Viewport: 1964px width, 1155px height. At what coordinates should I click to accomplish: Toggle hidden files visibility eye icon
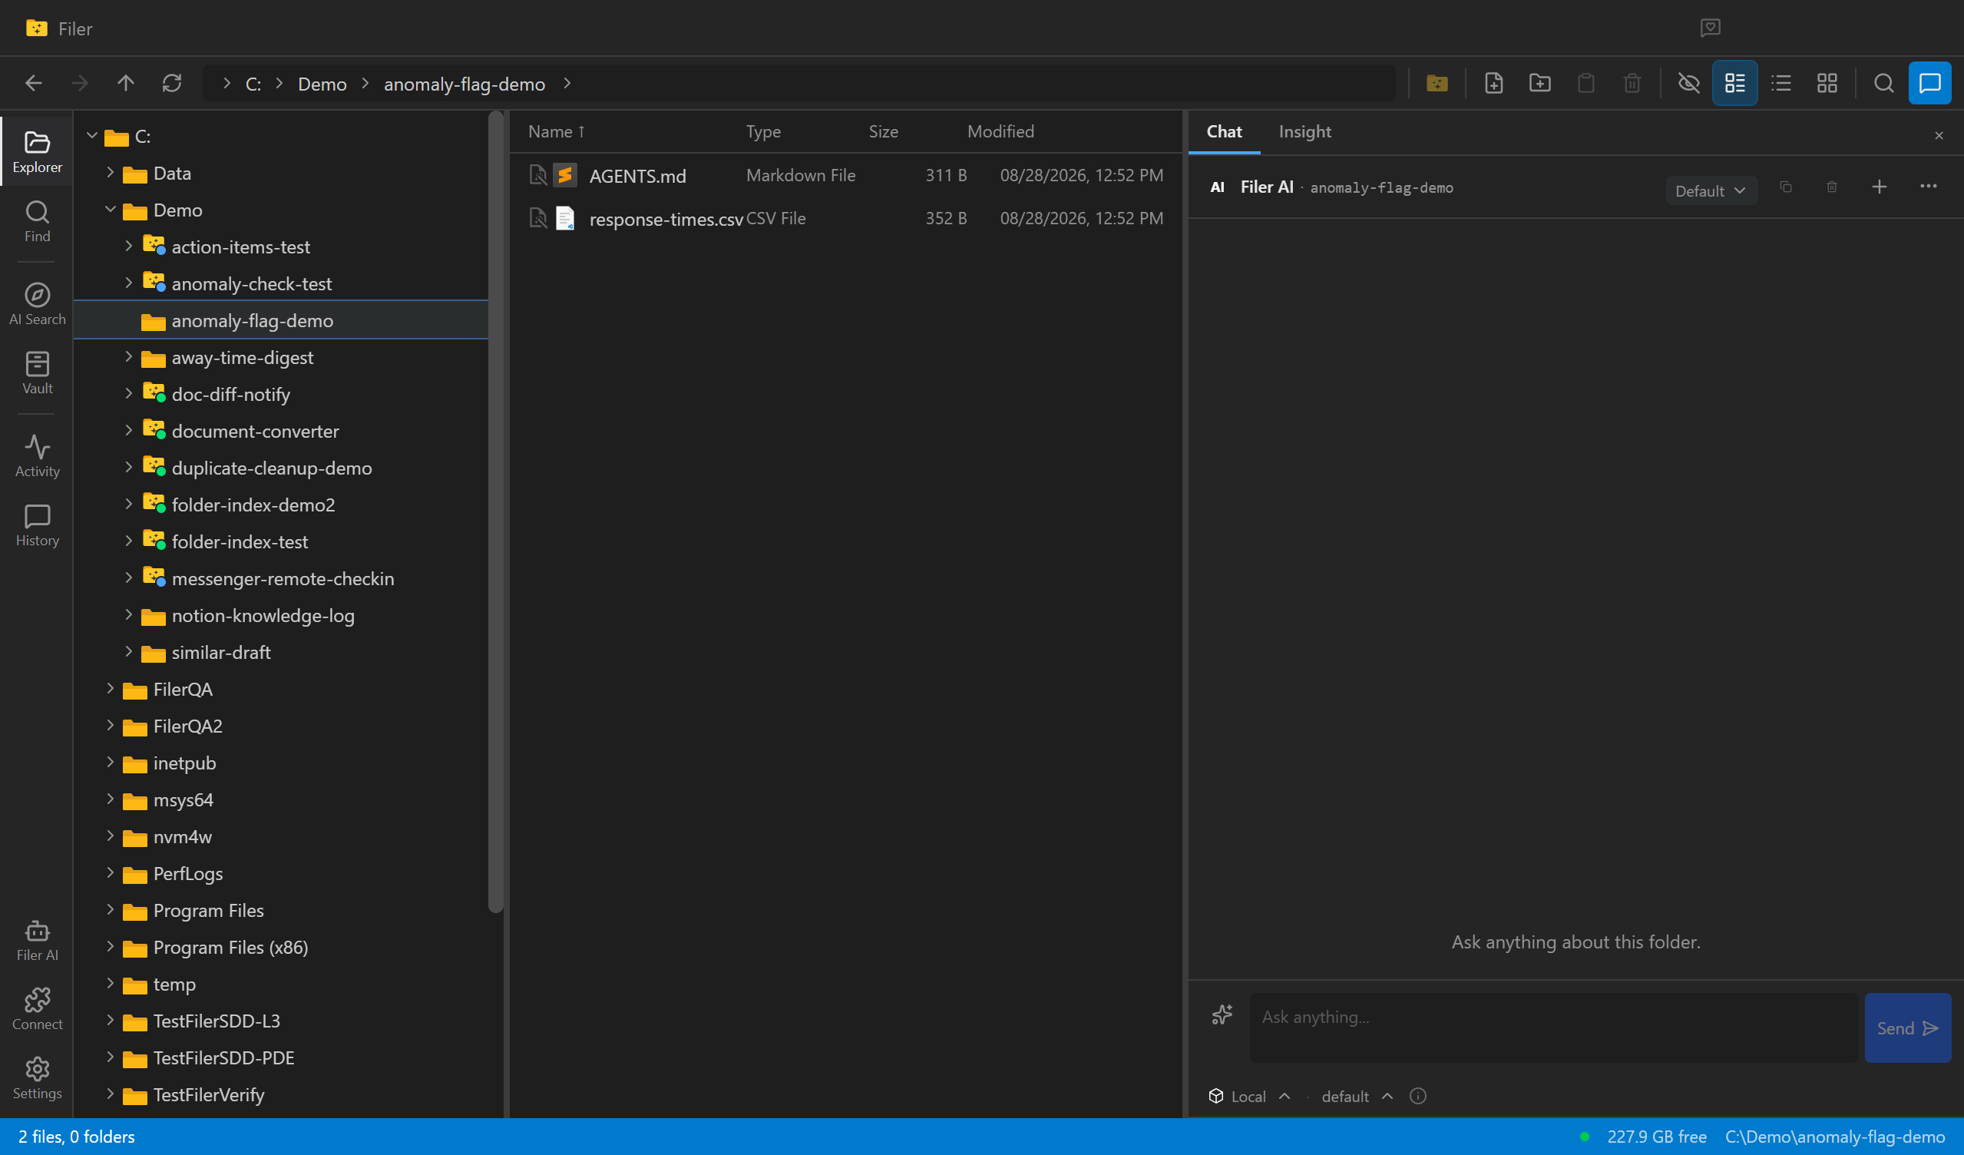click(1689, 84)
